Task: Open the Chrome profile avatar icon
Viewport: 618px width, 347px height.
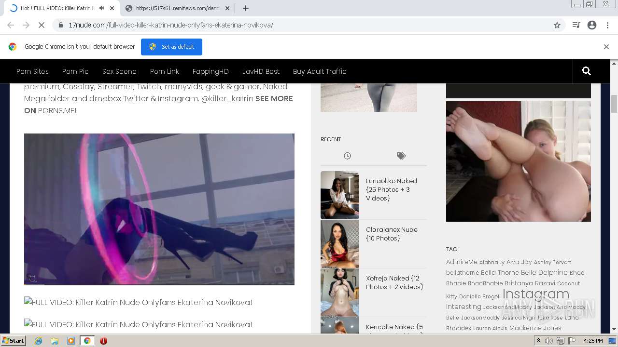Action: point(592,25)
